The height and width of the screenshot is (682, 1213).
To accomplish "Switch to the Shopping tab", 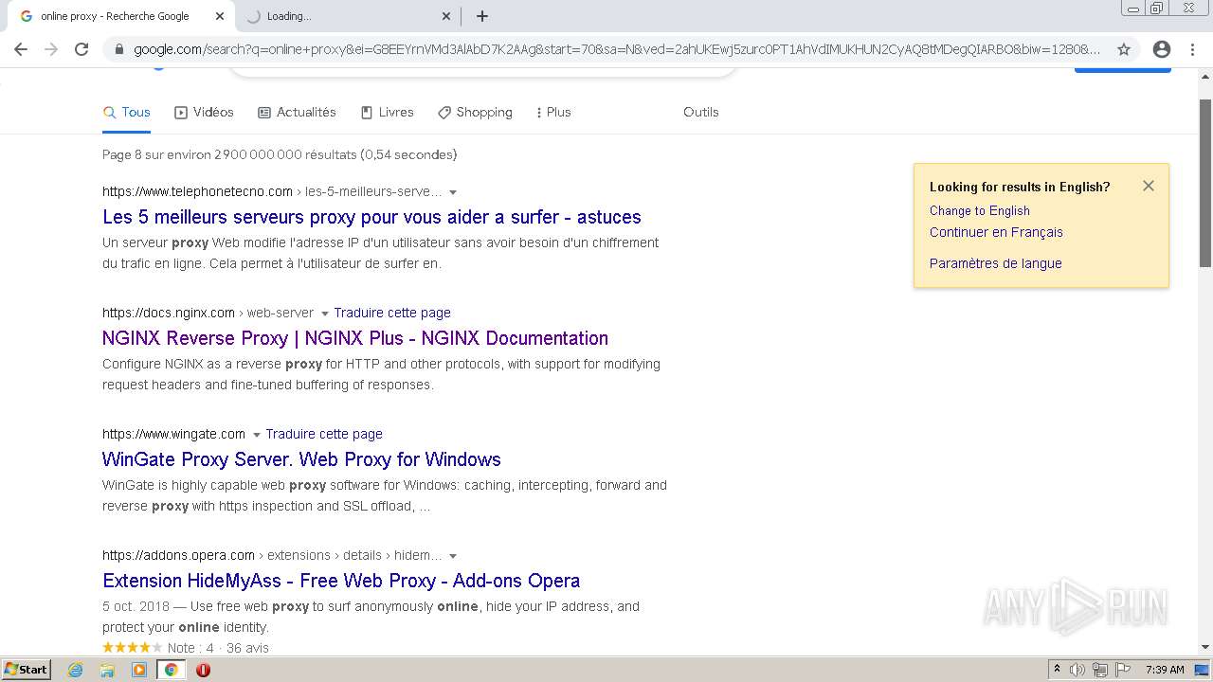I will click(475, 112).
